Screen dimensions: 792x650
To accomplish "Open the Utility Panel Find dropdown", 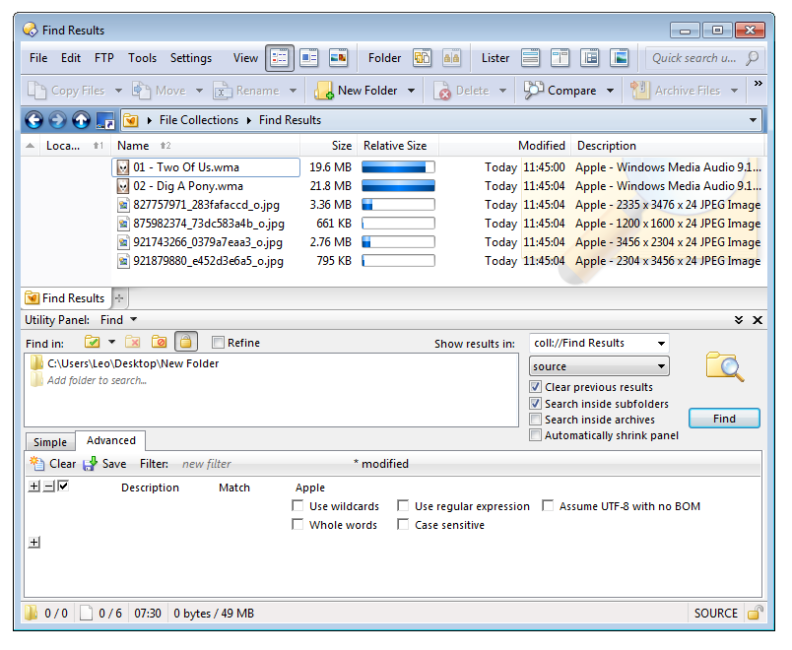I will 133,320.
